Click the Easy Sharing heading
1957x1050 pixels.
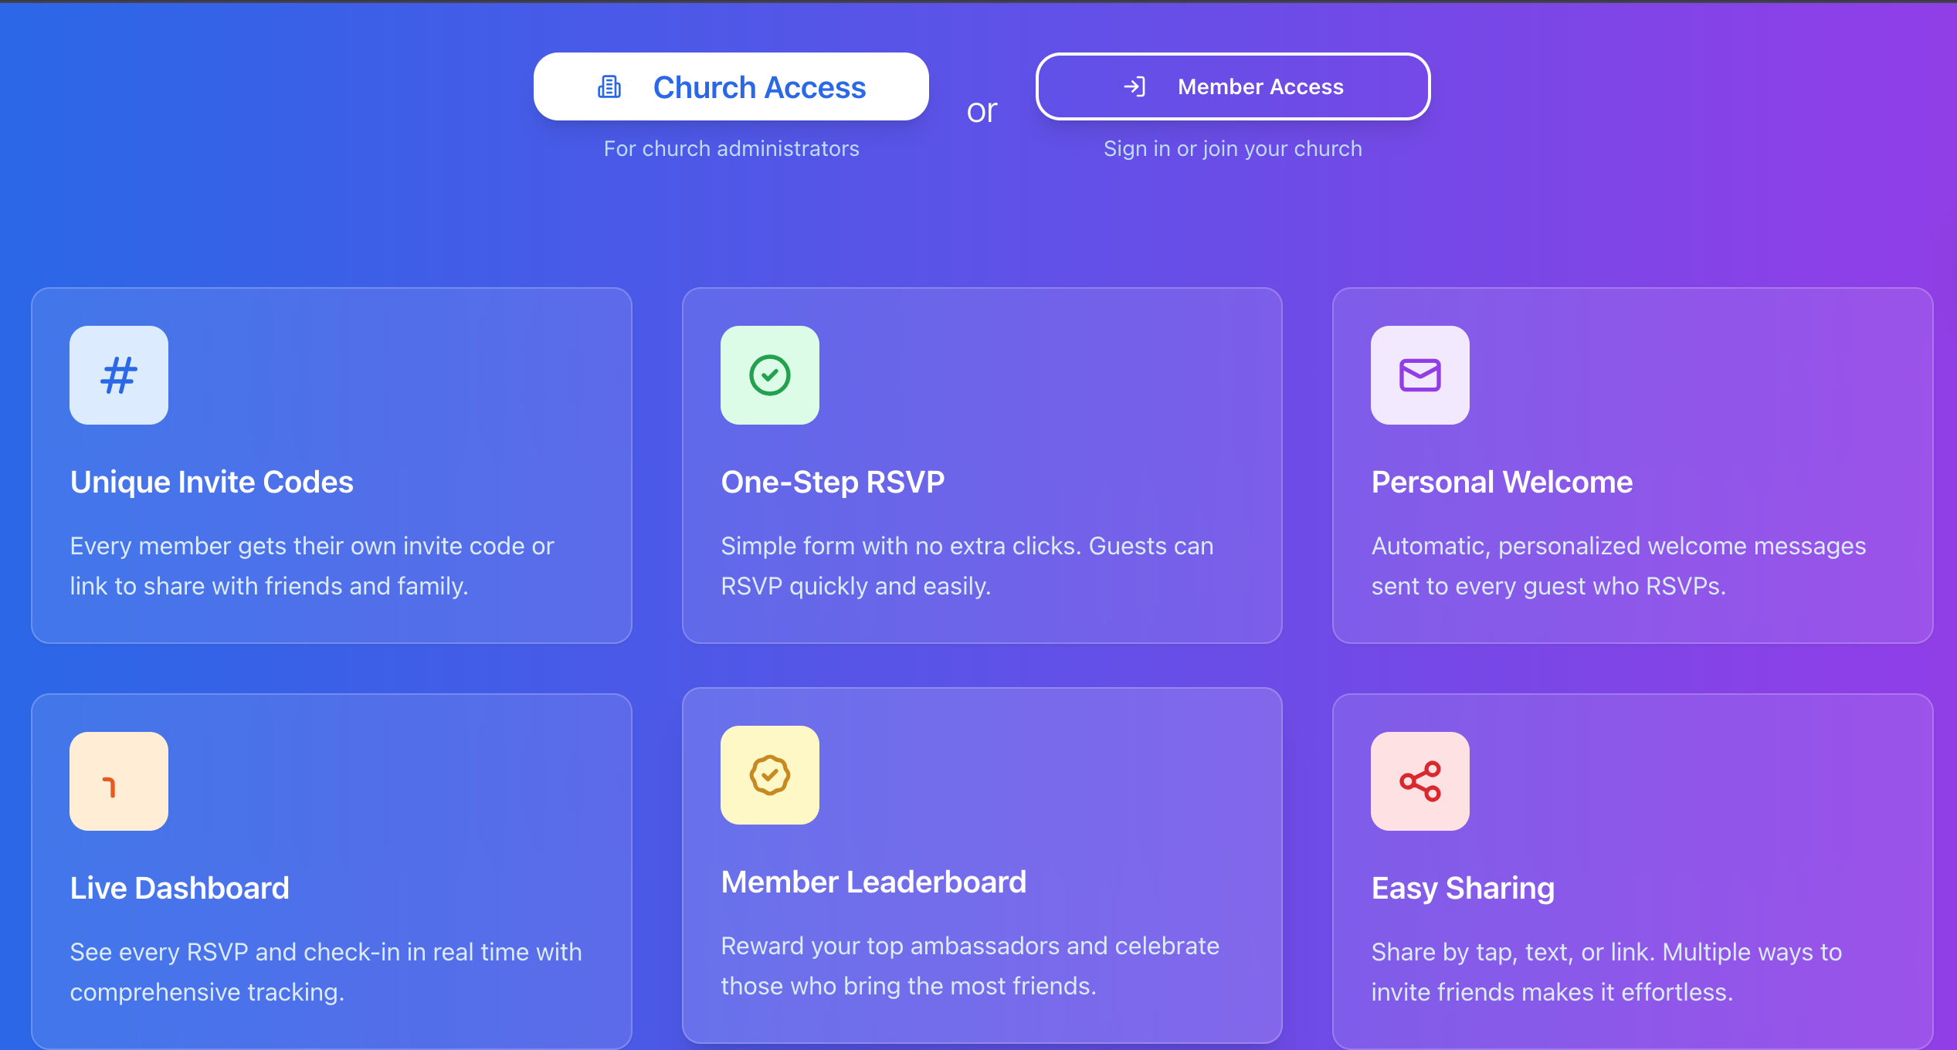pos(1463,888)
